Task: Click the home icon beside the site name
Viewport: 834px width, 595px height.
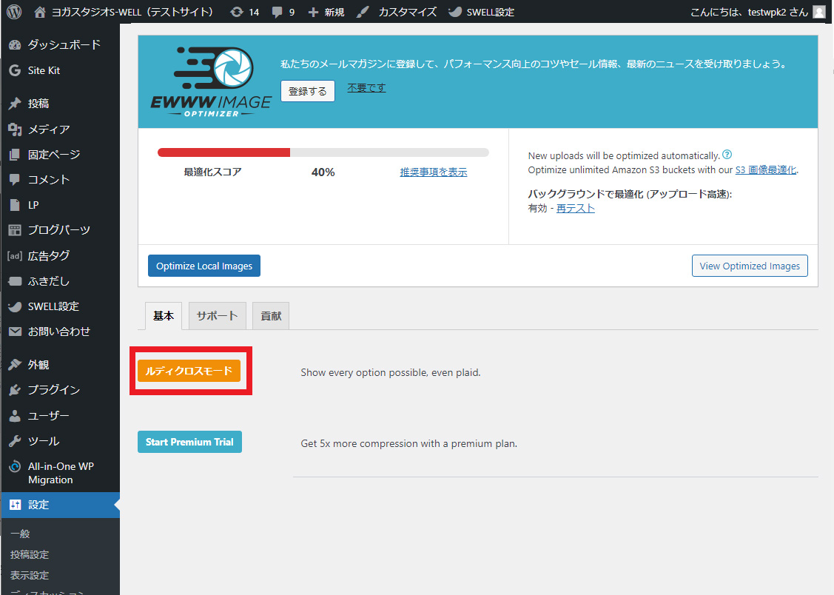Action: (39, 12)
